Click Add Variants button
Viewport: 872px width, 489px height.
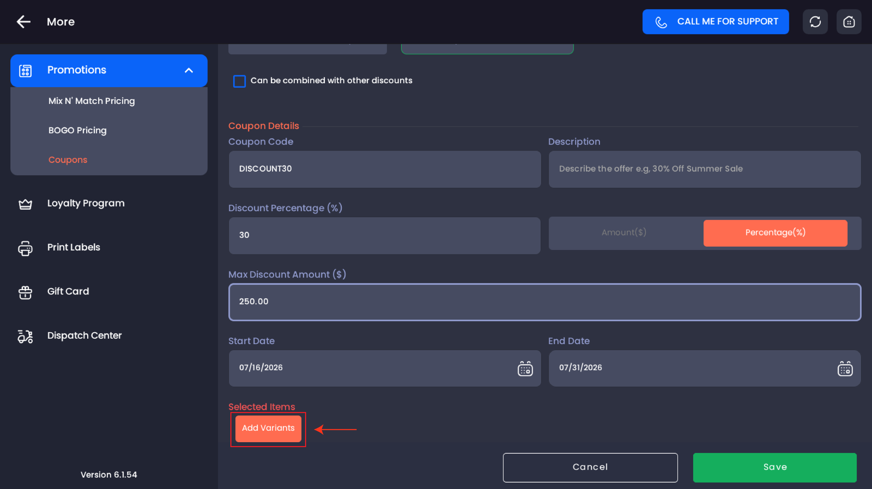coord(268,428)
